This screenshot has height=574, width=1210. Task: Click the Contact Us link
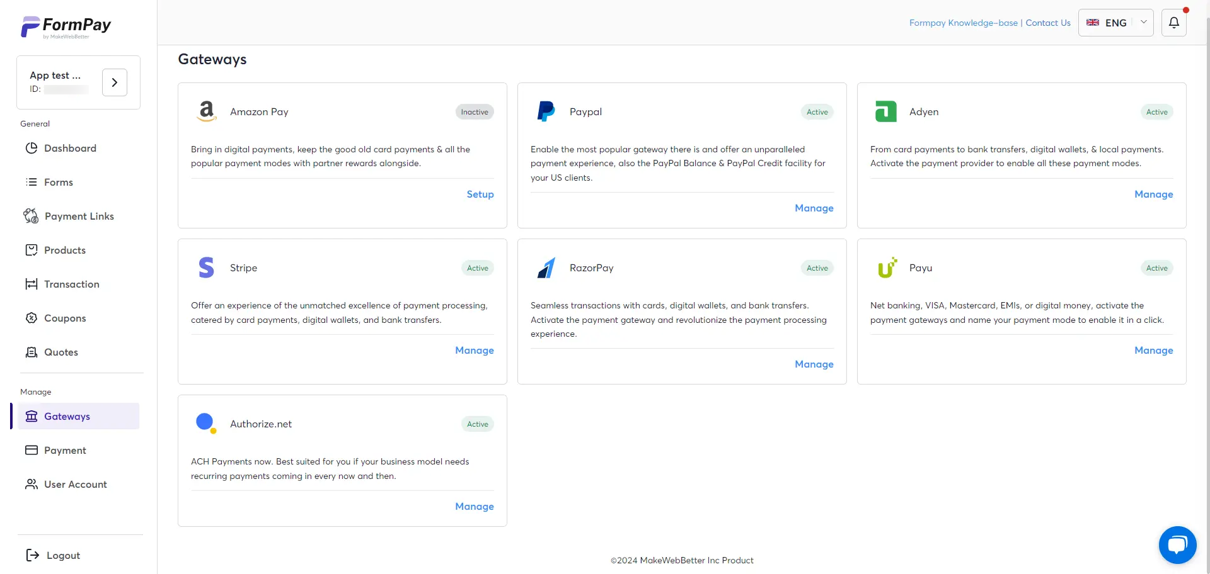(1047, 23)
